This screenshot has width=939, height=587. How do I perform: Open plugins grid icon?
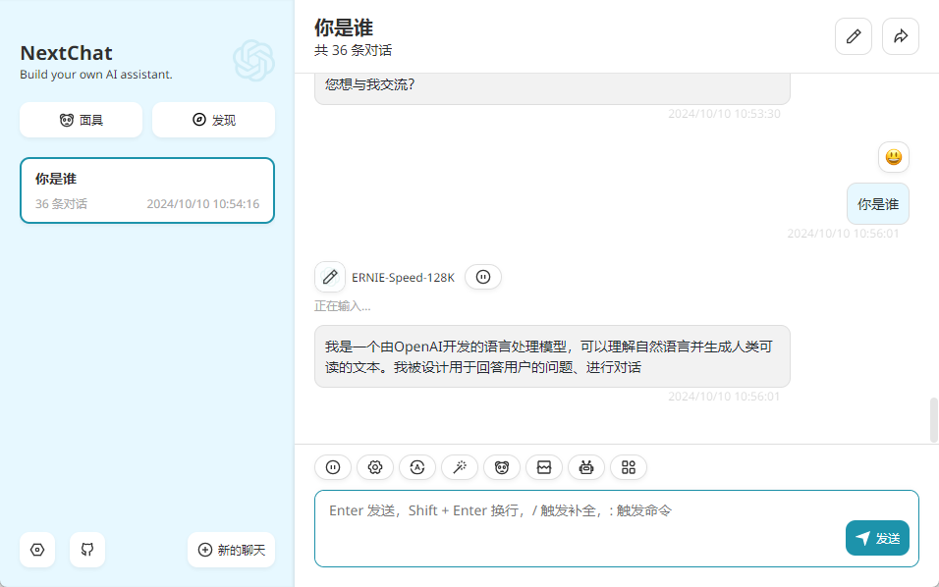629,467
